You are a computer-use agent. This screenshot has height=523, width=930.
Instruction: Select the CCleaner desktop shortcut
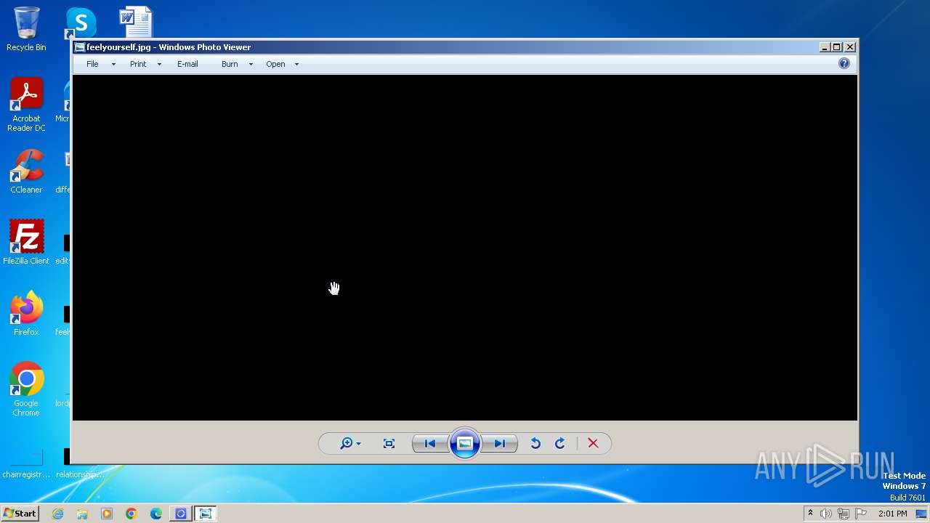(26, 171)
